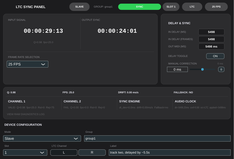Viewport: 234px width, 159px height.
Task: Click input timecode 00:00:29:13
Action: click(x=43, y=31)
